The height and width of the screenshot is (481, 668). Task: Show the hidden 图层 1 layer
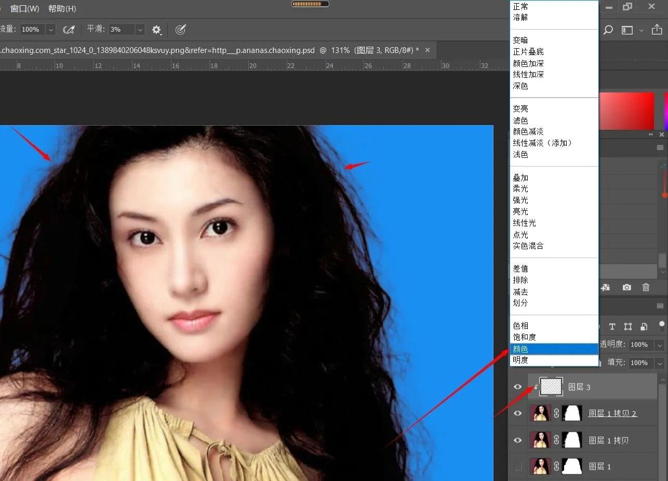coord(517,466)
